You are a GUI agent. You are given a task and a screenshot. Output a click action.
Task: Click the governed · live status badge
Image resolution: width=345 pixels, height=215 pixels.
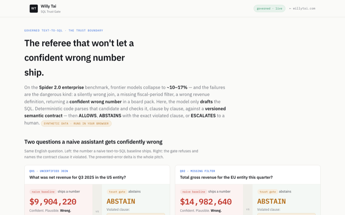269,8
